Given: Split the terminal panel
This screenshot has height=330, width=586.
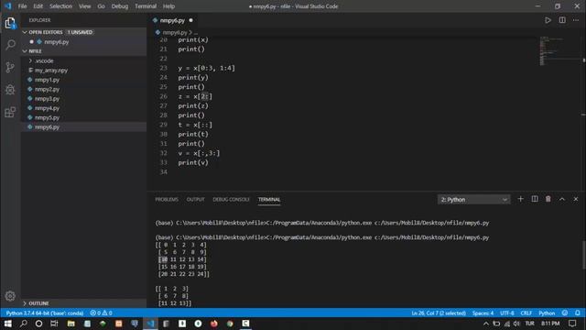Looking at the screenshot, I should (x=535, y=199).
